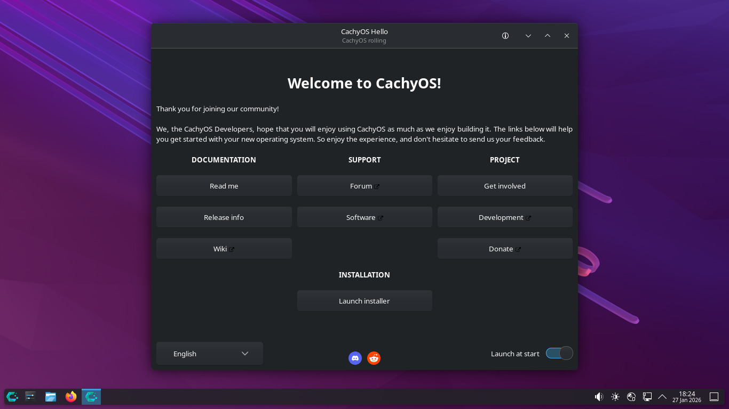
Task: Click Launch installer under Installation
Action: tap(364, 300)
